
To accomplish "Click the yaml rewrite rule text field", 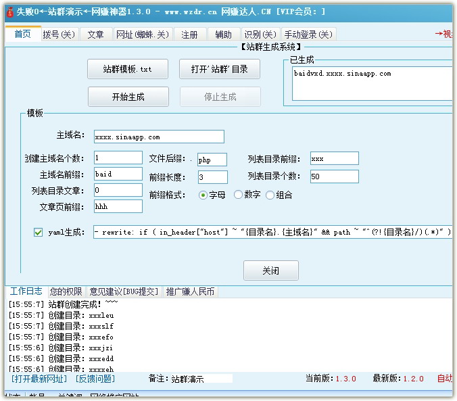I will click(x=272, y=232).
